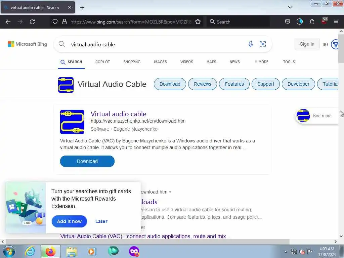Click the Developer pill button
The image size is (344, 258).
tap(298, 84)
